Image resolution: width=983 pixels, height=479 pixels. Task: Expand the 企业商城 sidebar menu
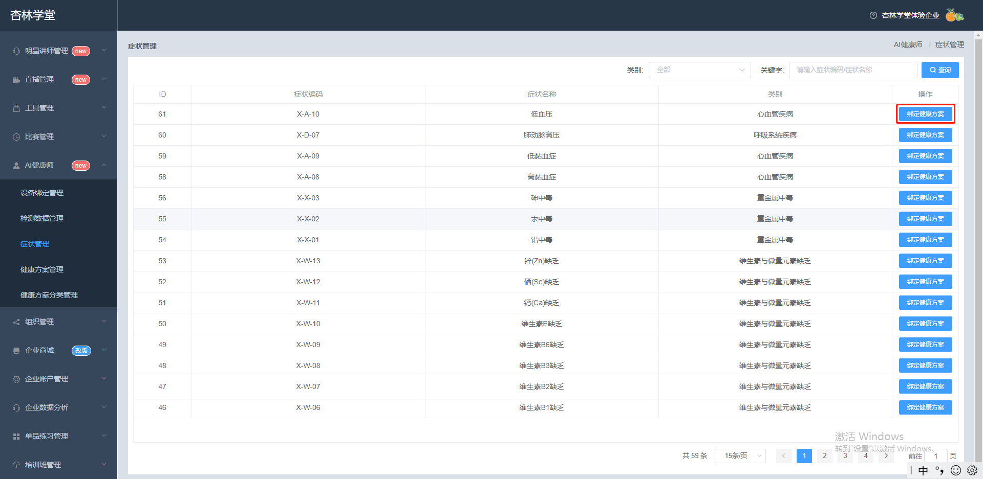click(58, 350)
